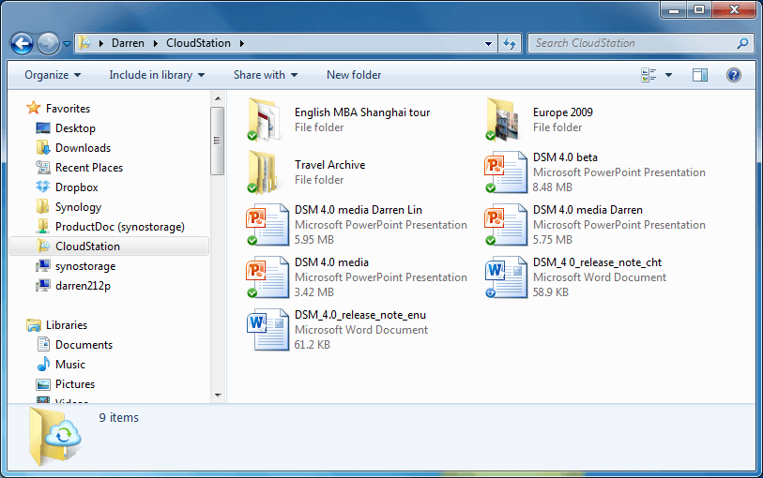Toggle the preview pane button
The height and width of the screenshot is (478, 763).
700,75
